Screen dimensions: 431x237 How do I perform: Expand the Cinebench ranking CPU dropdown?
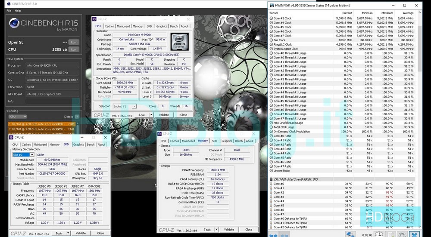point(18,117)
